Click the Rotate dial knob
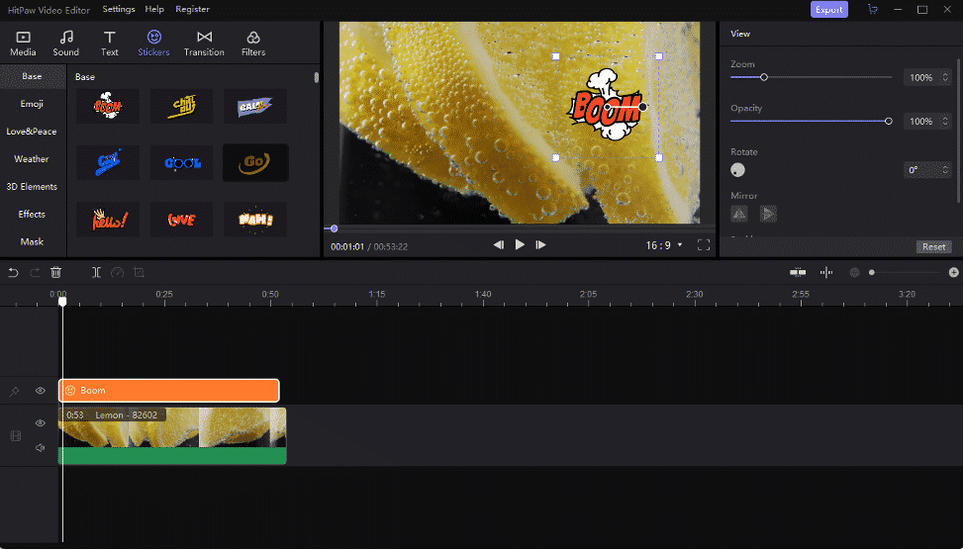 pyautogui.click(x=737, y=170)
